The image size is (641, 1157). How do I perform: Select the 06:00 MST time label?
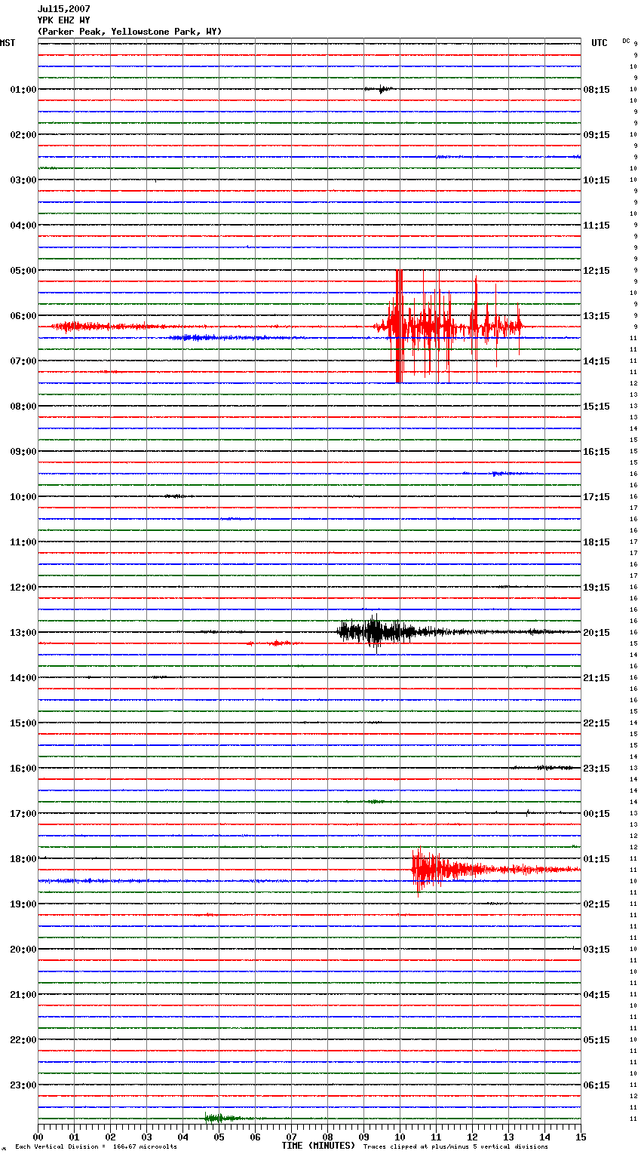point(23,316)
